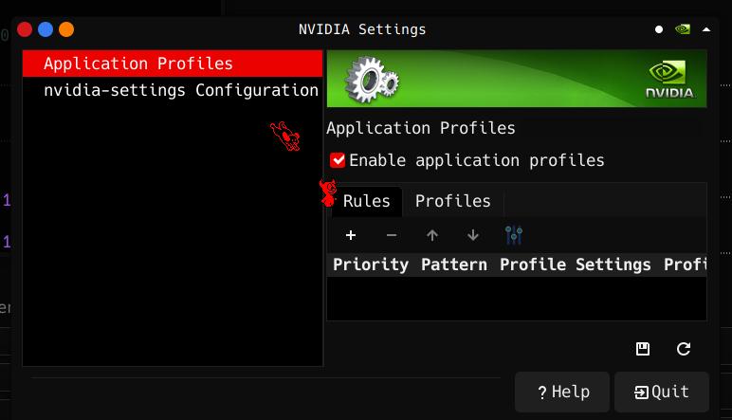Reload profiles with the circular arrow icon
This screenshot has height=420, width=732.
[x=684, y=349]
